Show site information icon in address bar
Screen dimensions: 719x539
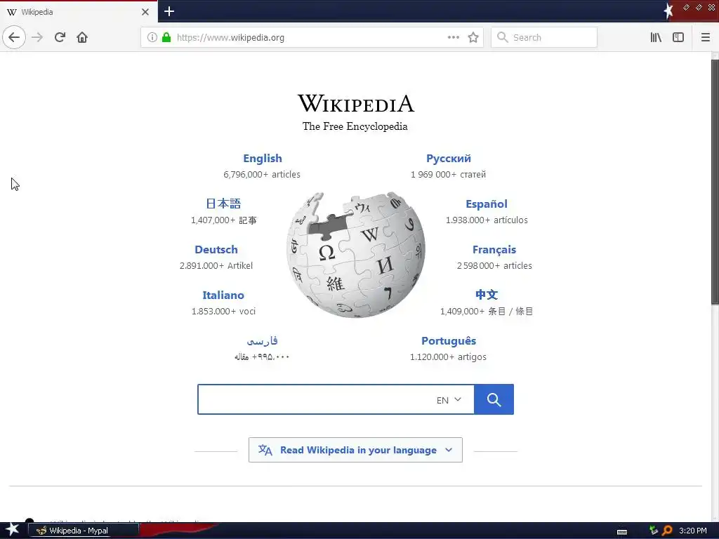(x=152, y=37)
